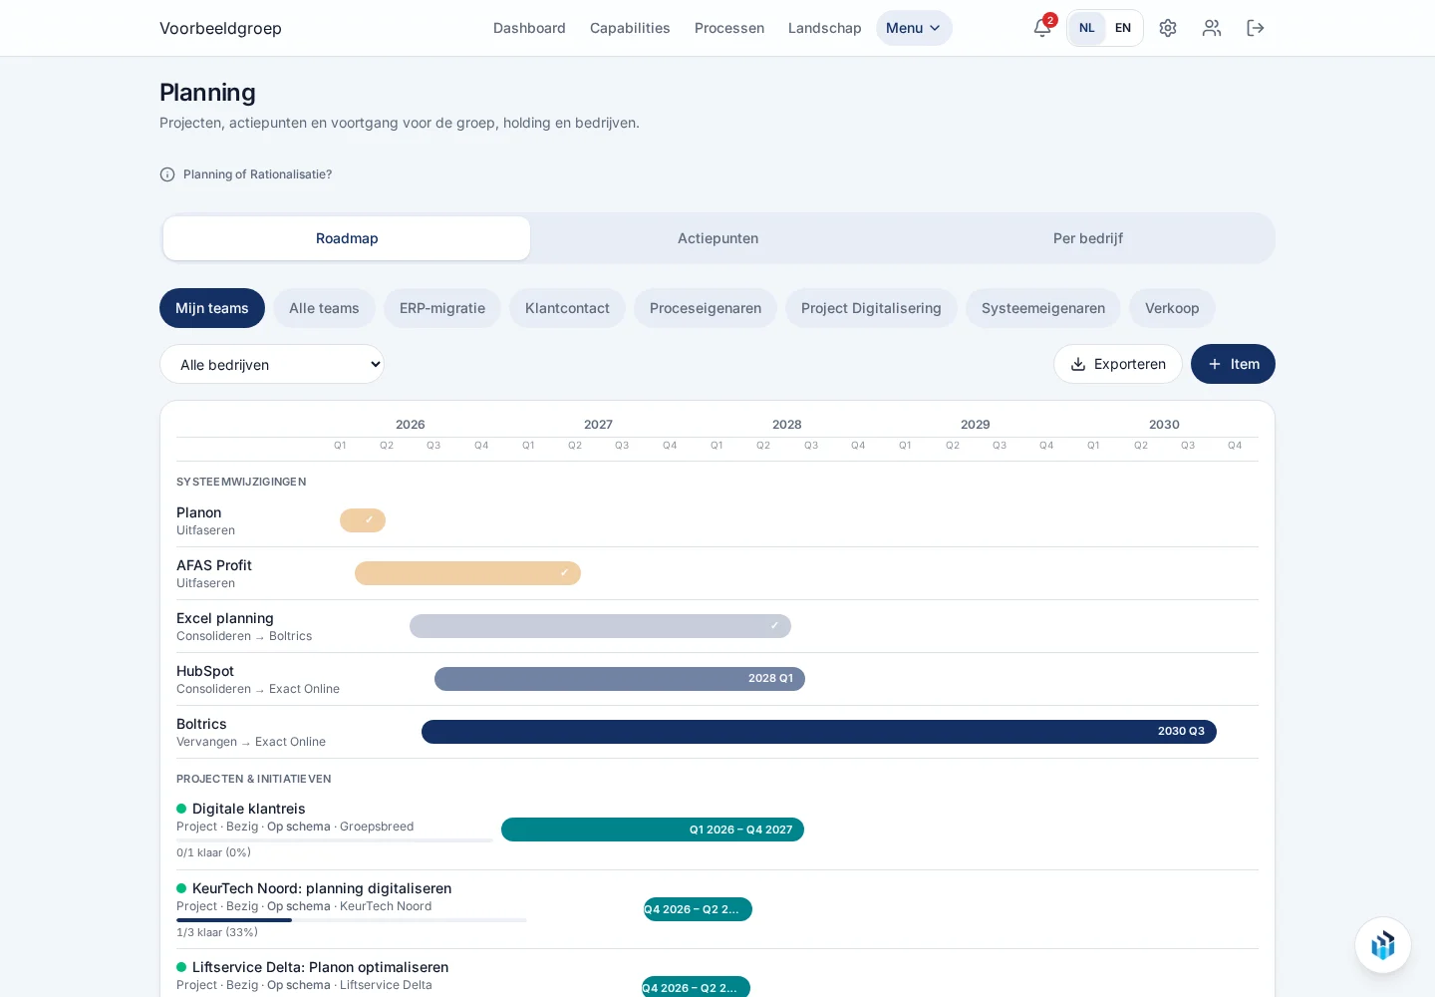The width and height of the screenshot is (1435, 997).
Task: Open the users management icon
Action: [1212, 28]
